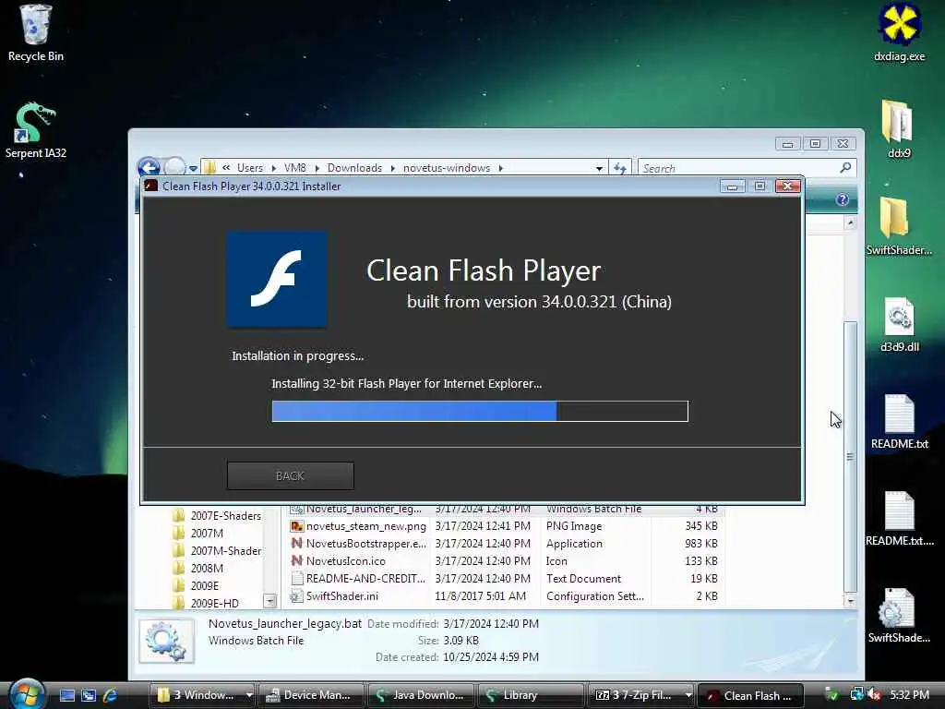Click Show Desktop quick launch icon
Screen dimensions: 945x709
pos(66,695)
